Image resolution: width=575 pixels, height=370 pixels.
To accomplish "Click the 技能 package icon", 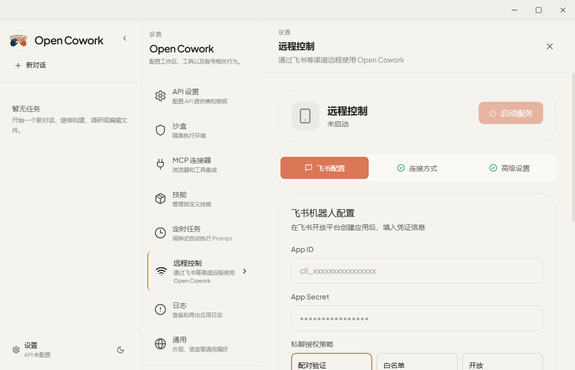I will point(160,198).
